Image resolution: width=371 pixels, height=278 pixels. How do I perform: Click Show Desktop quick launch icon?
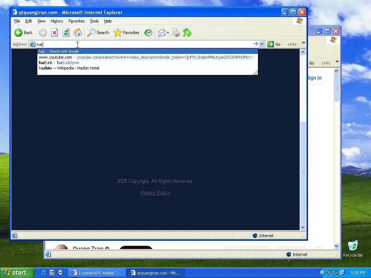pos(52,273)
